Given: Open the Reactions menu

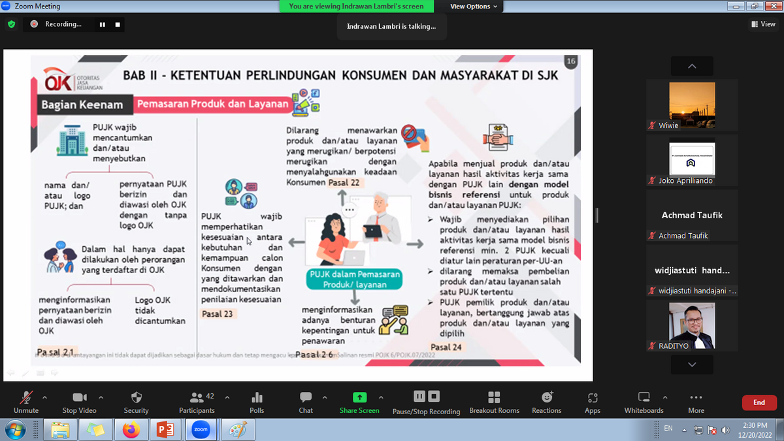Looking at the screenshot, I should pos(546,401).
